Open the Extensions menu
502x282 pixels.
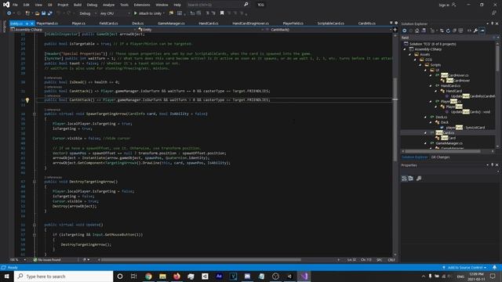[x=142, y=5]
